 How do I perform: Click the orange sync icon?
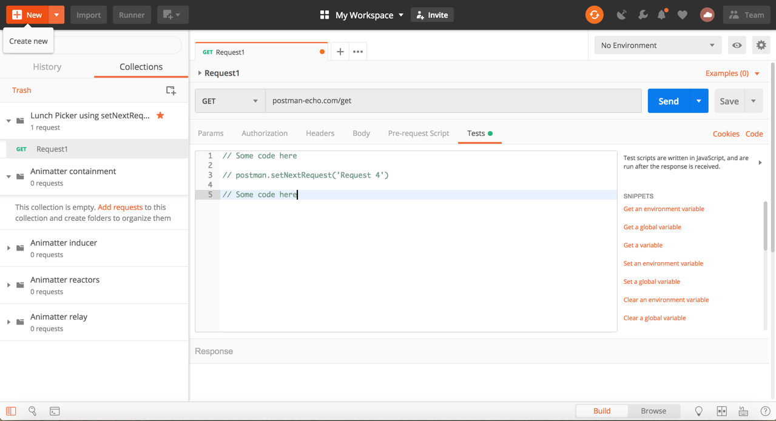tap(594, 15)
